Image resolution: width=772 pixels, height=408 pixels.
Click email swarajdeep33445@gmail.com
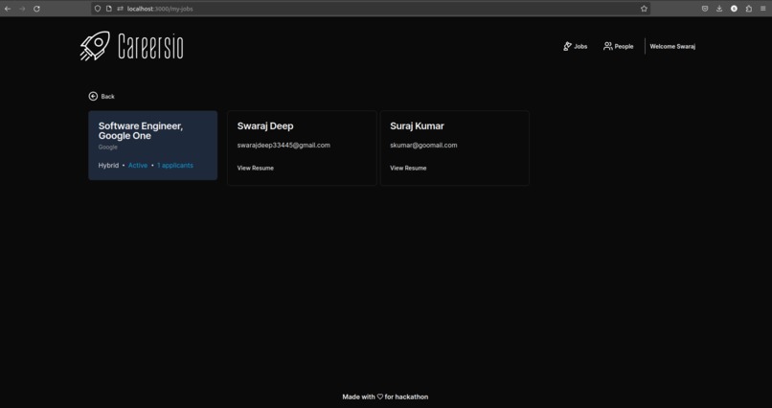pyautogui.click(x=284, y=146)
